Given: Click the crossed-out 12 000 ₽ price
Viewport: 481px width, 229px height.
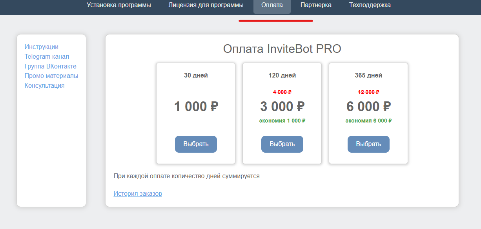Looking at the screenshot, I should click(x=368, y=92).
